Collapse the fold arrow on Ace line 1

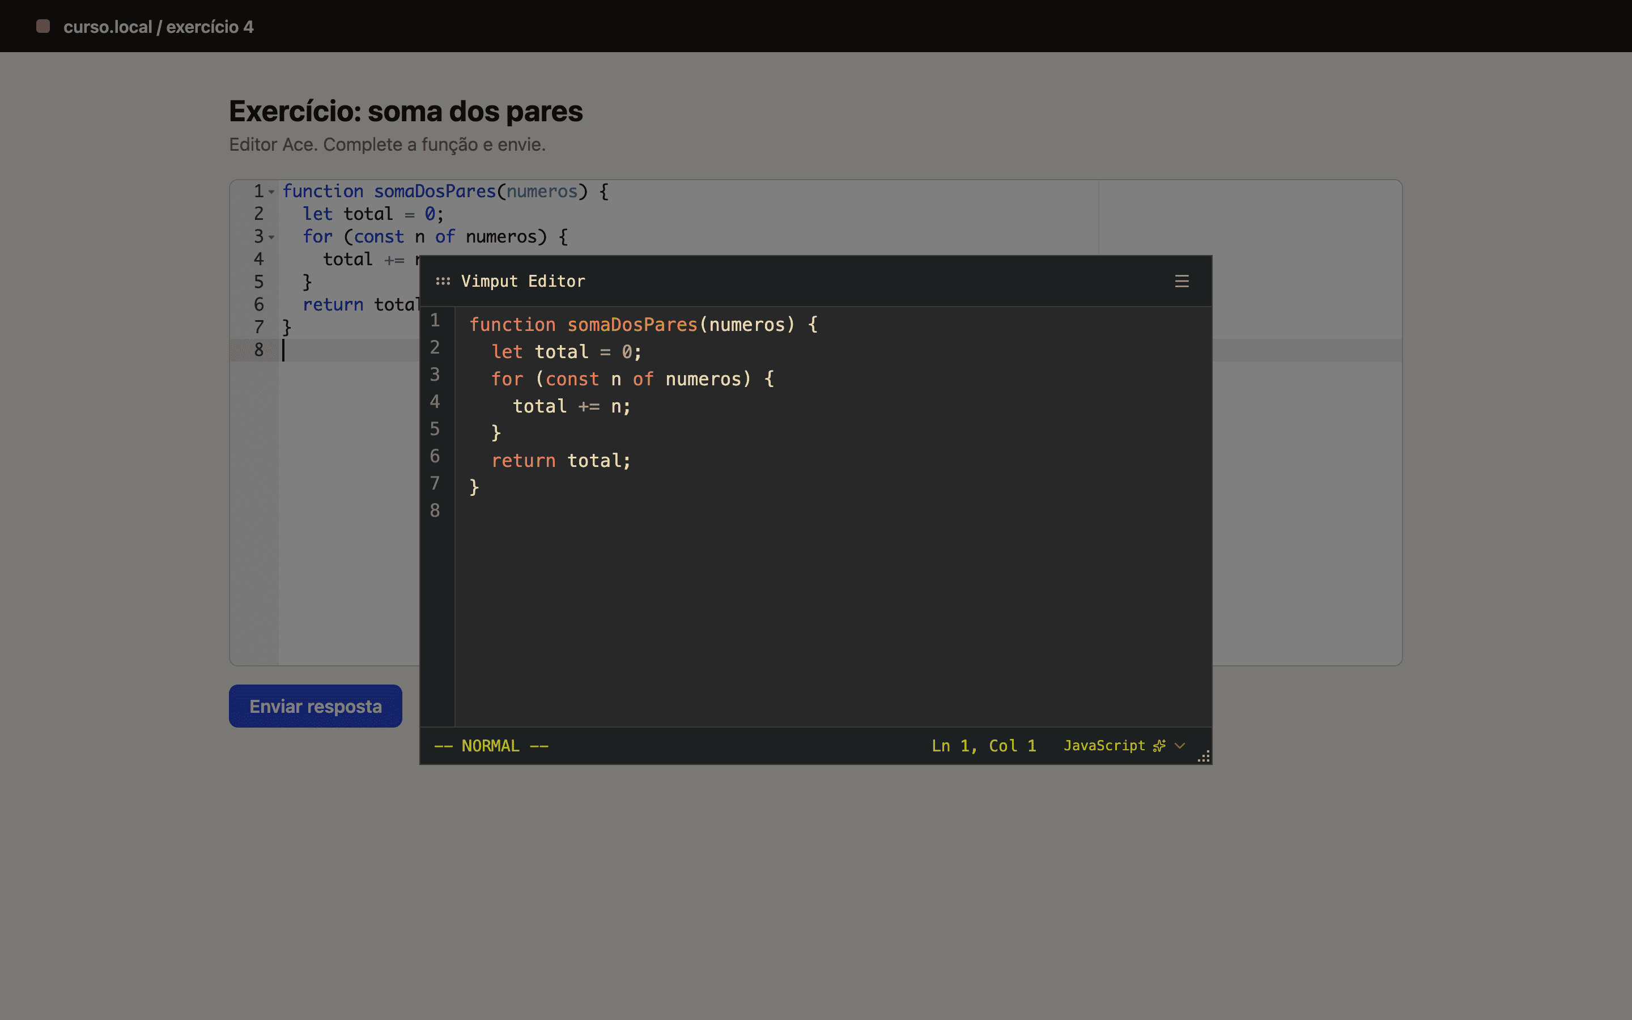click(271, 192)
